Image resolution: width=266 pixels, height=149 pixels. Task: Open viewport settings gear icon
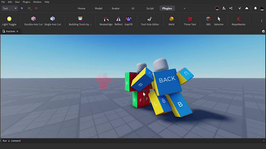tap(263, 31)
